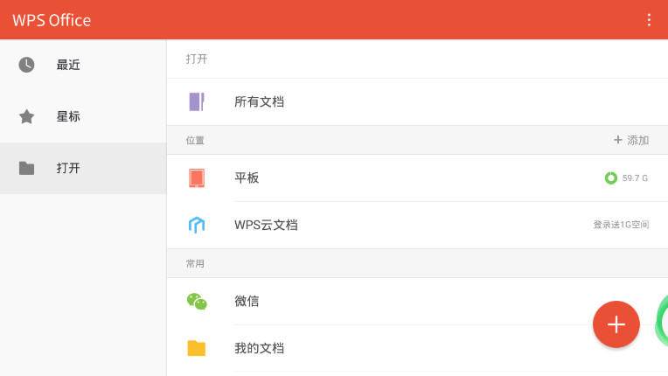668x376 pixels.
Task: Switch to the 最近 sidebar tab
Action: (83, 65)
